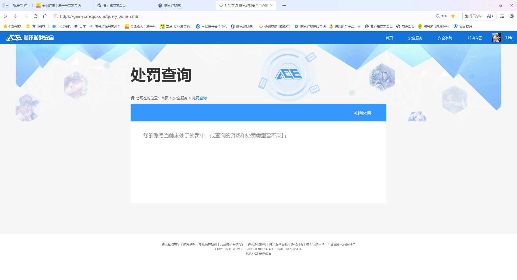Open the 隐私保护指引 footer link
Screen dimensions: 517x280
click(207, 244)
